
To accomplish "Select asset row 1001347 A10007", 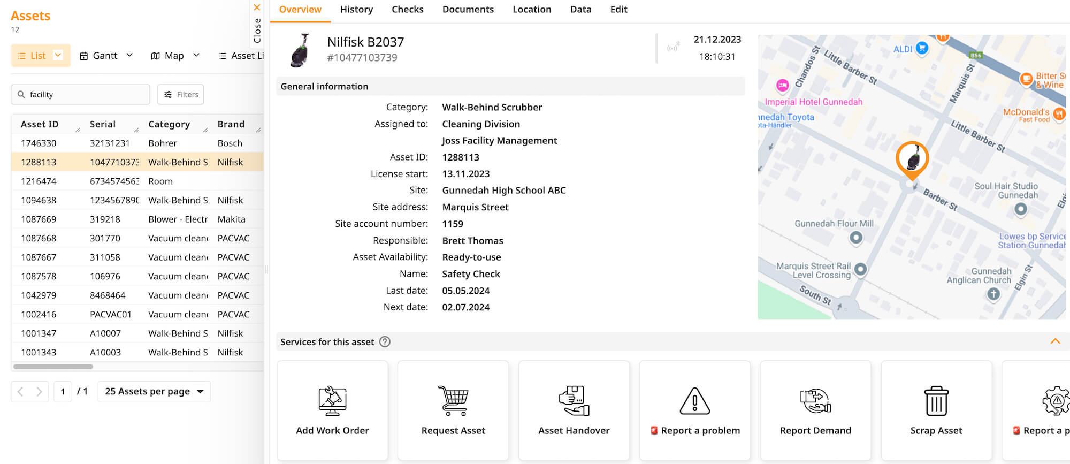I will point(137,333).
